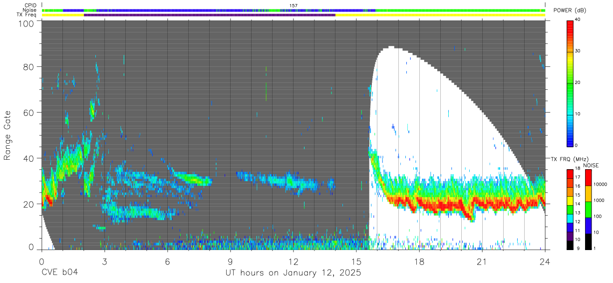The height and width of the screenshot is (283, 613).
Task: Click the 'Range Gate' y-axis label
Action: coord(7,135)
